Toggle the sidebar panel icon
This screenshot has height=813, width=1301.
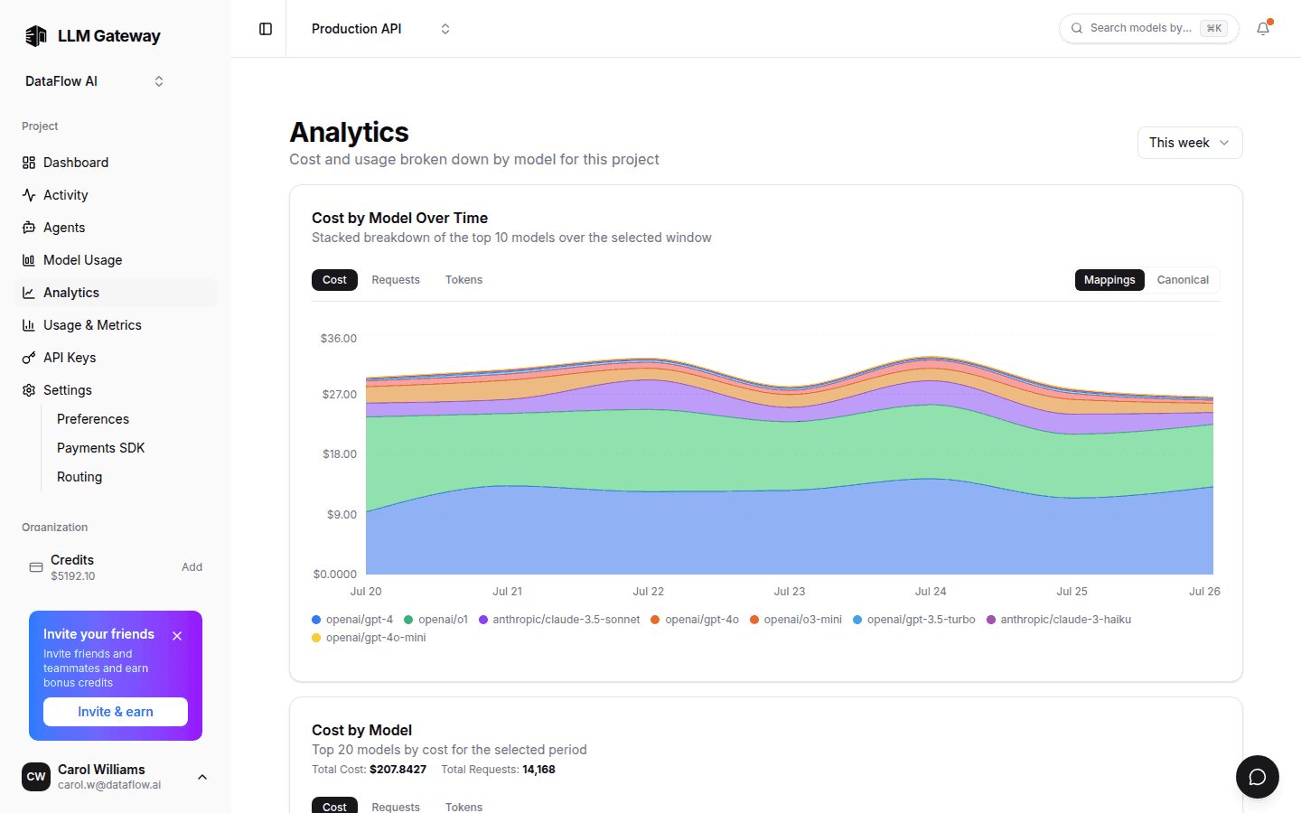266,29
